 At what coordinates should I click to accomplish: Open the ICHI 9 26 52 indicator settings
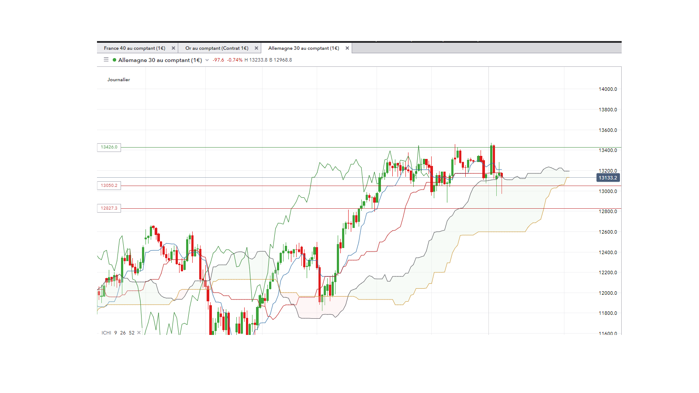118,333
